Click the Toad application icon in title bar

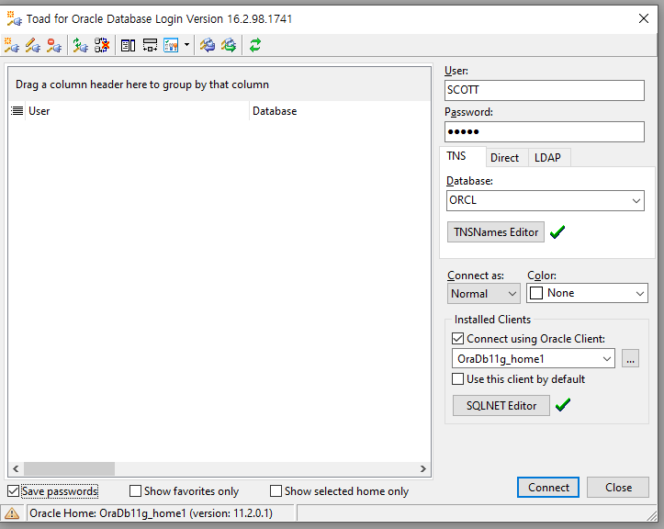point(15,18)
